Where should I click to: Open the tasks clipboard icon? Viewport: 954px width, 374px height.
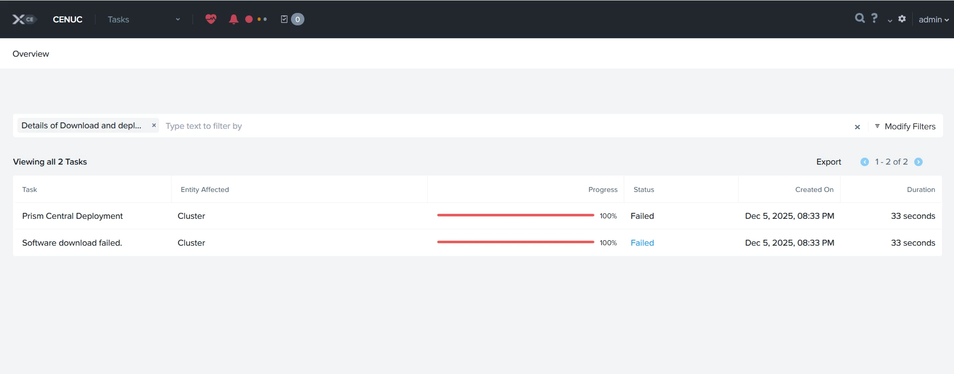(x=284, y=19)
